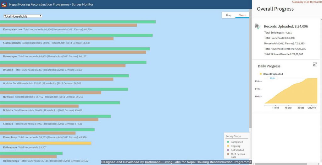Click the Nuwakot district label
The width and height of the screenshot is (322, 165).
pyautogui.click(x=8, y=97)
